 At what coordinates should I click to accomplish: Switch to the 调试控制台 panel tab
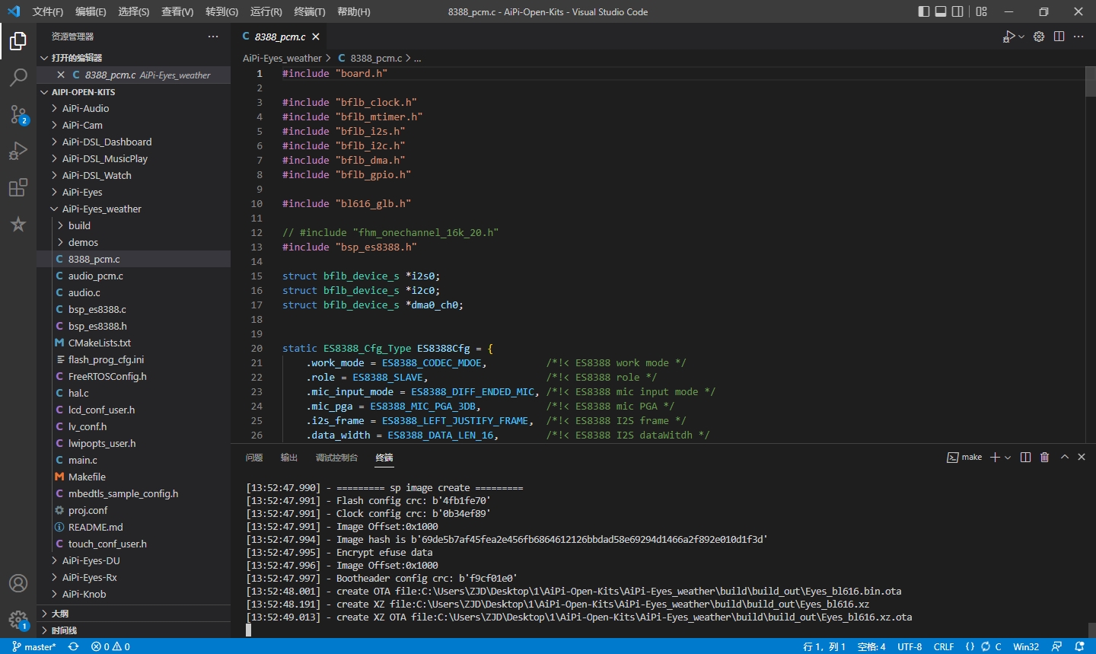[336, 458]
